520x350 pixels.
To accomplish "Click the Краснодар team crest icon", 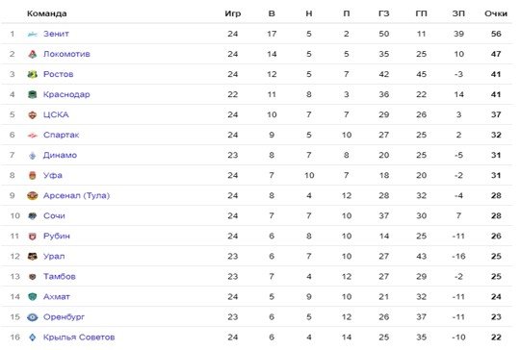I will (x=32, y=94).
